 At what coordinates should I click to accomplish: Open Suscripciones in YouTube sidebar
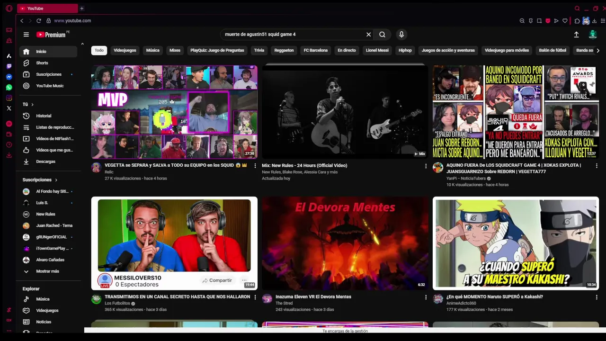tap(50, 74)
